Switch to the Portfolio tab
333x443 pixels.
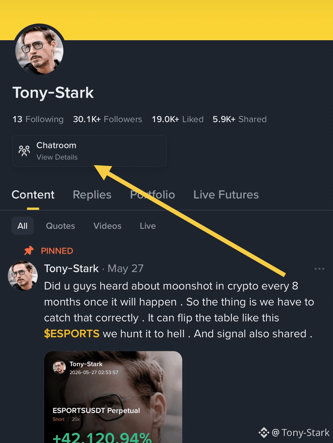(152, 195)
